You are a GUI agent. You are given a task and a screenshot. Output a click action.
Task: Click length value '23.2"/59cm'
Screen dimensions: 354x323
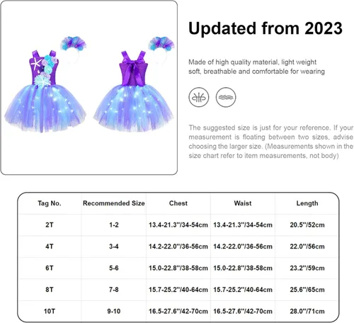pyautogui.click(x=307, y=268)
